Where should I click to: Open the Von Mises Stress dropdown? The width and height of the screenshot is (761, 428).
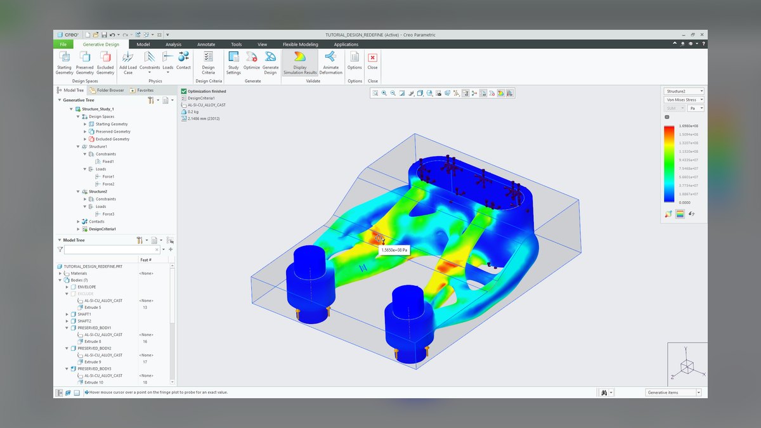pos(684,100)
